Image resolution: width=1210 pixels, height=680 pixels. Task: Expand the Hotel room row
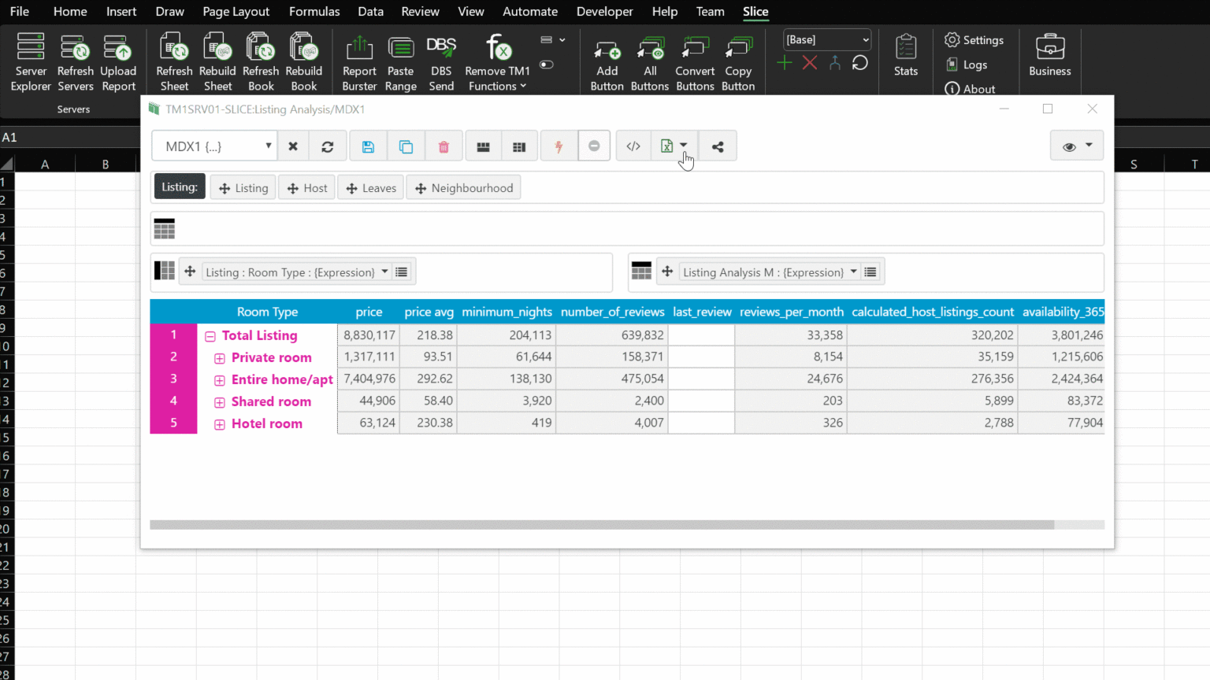click(220, 423)
